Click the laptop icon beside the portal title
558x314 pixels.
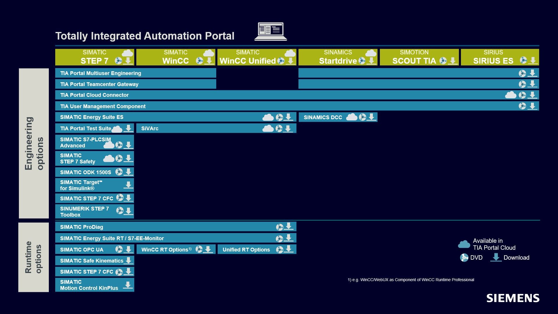click(x=271, y=31)
